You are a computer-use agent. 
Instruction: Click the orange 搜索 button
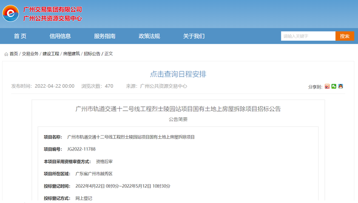point(345,36)
